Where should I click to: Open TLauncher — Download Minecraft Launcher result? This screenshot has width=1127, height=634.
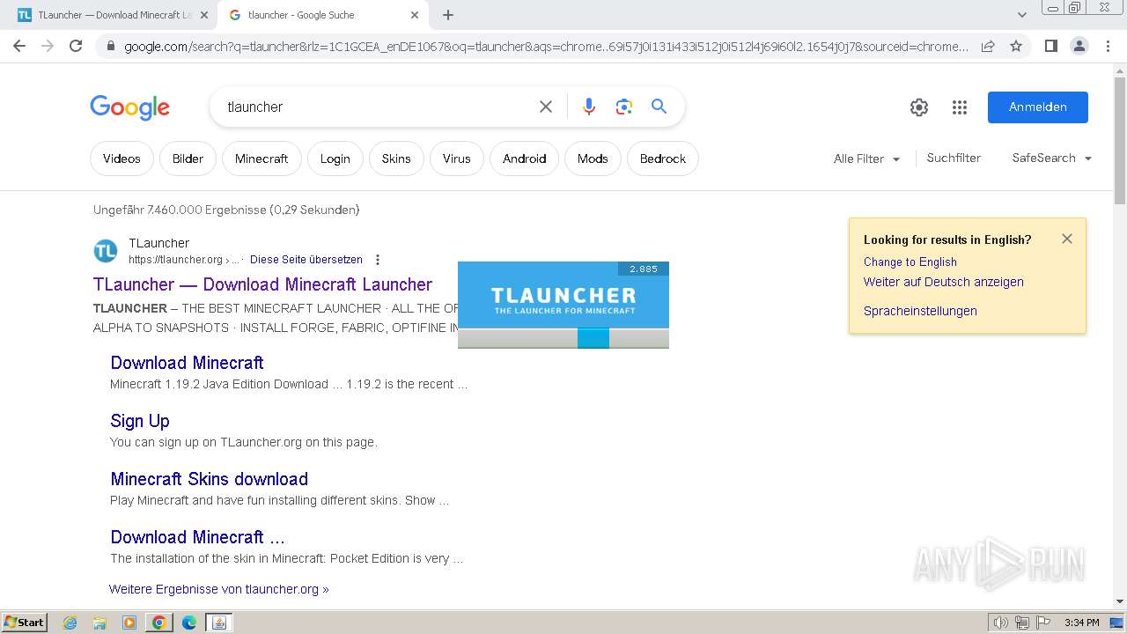pyautogui.click(x=262, y=284)
